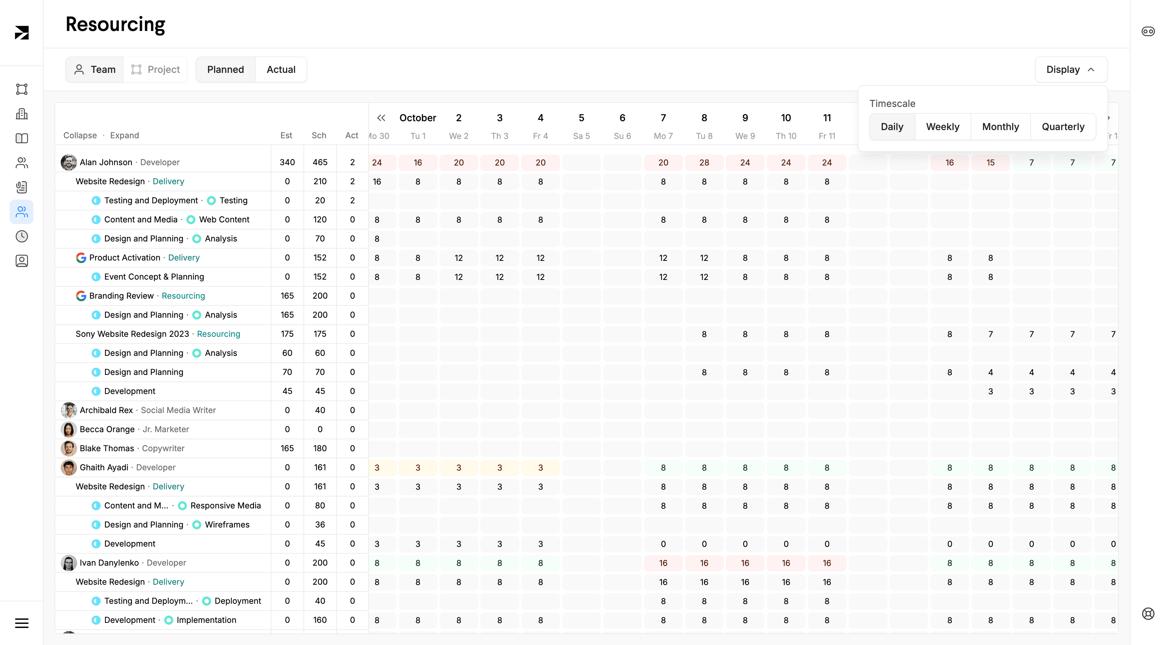Open Sony Website Redesign 2023 project
Viewport: 1166px width, 645px height.
[132, 334]
